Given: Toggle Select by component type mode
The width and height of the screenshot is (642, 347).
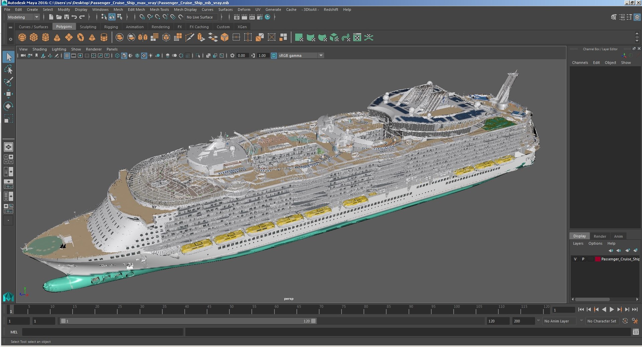Looking at the screenshot, I should click(120, 17).
